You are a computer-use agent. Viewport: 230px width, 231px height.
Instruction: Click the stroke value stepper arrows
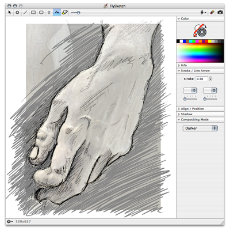coord(210,79)
